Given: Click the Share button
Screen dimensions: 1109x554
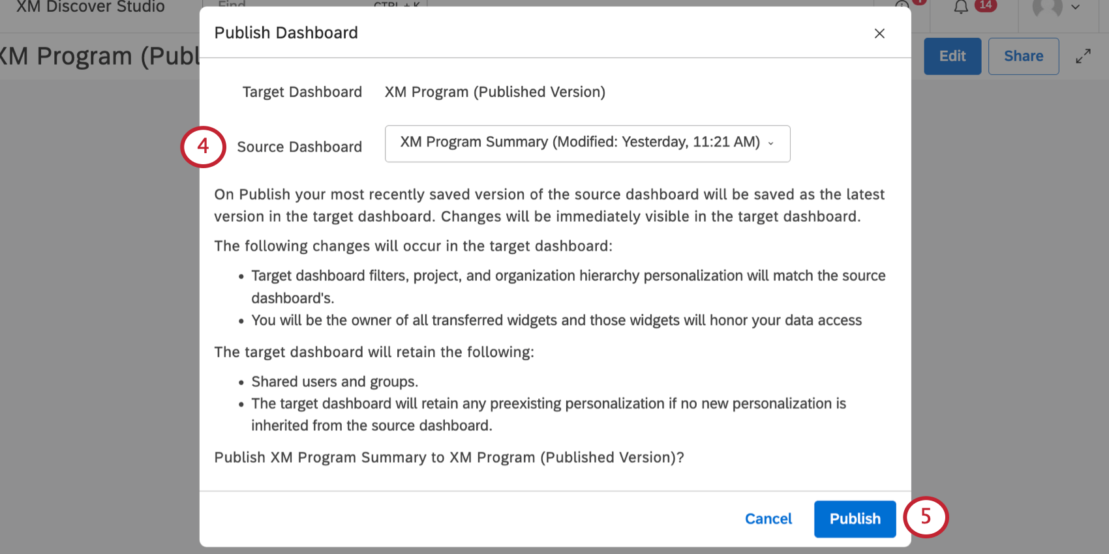Looking at the screenshot, I should (x=1023, y=56).
